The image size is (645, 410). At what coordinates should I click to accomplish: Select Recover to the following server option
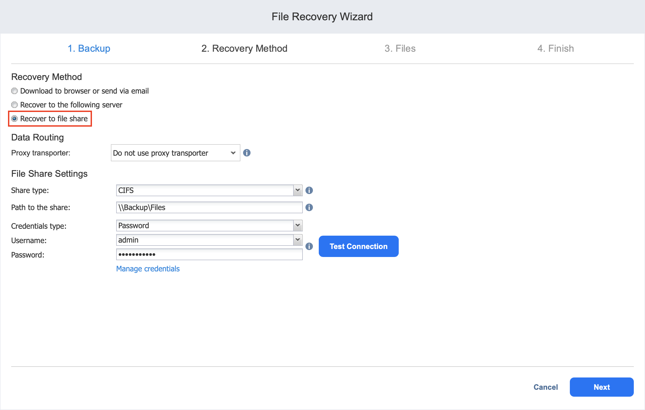point(14,105)
